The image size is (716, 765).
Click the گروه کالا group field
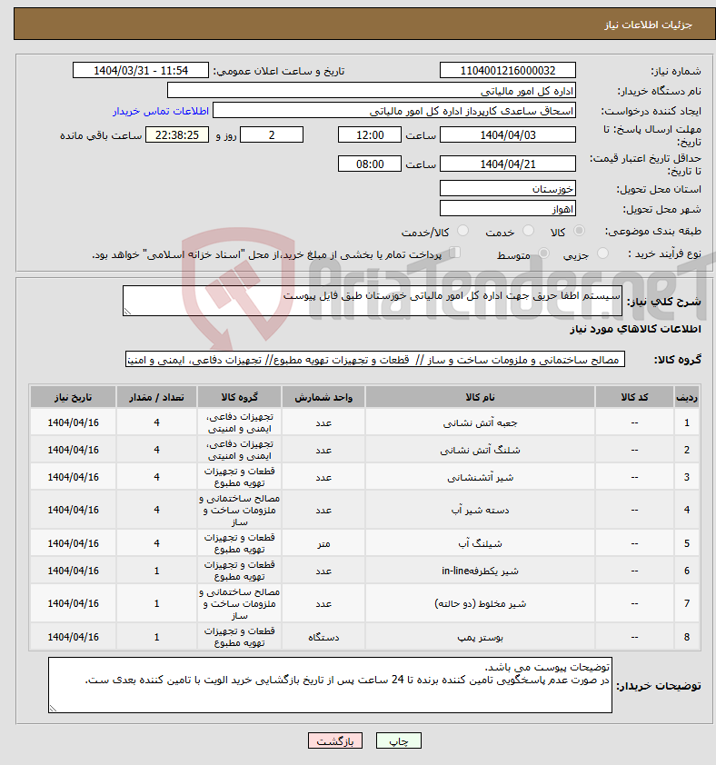375,360
